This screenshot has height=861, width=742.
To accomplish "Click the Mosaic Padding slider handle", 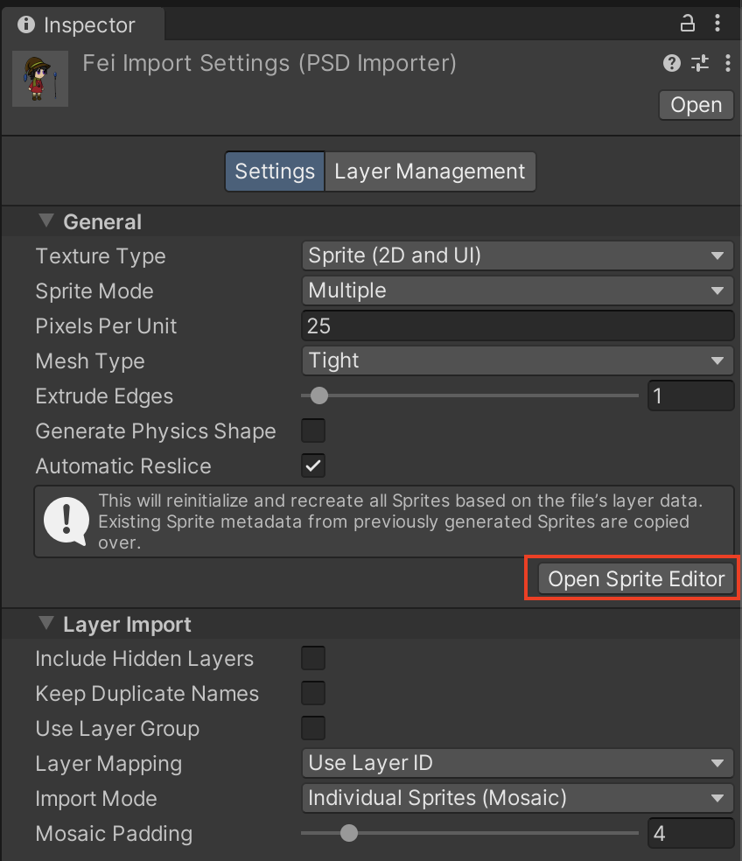I will pos(349,833).
